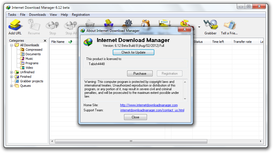Image resolution: width=273 pixels, height=153 pixels.
Task: Open the Scheduler alarm clock icon
Action: (146, 23)
